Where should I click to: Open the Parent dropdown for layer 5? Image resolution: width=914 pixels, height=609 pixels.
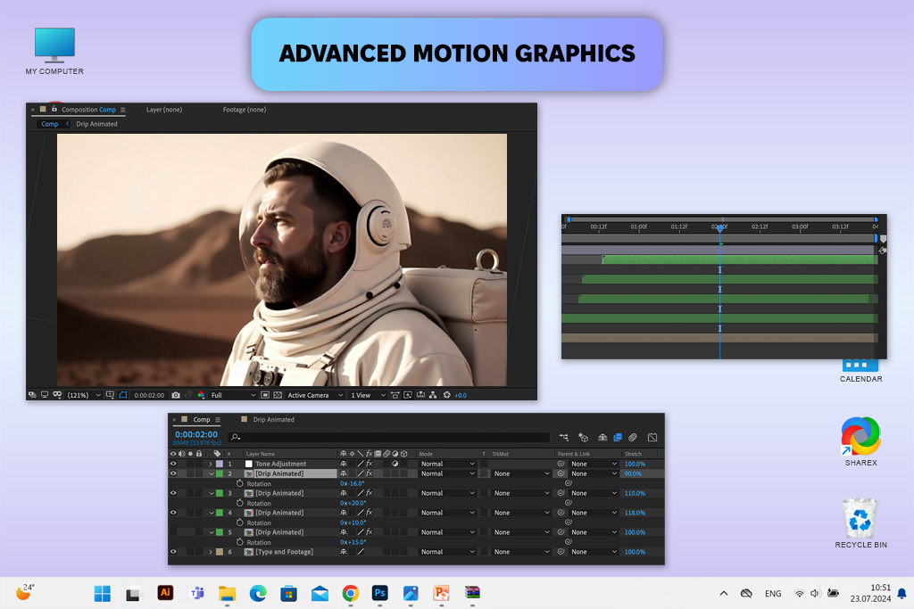click(x=594, y=532)
